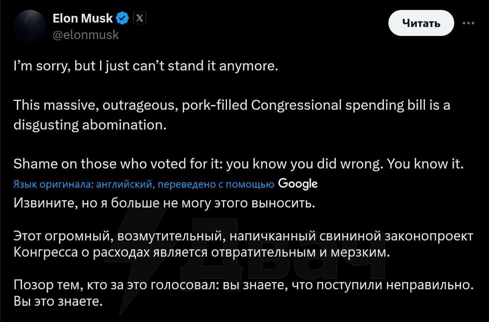The height and width of the screenshot is (322, 489).
Task: Click the Google logo in translation note
Action: tap(298, 184)
